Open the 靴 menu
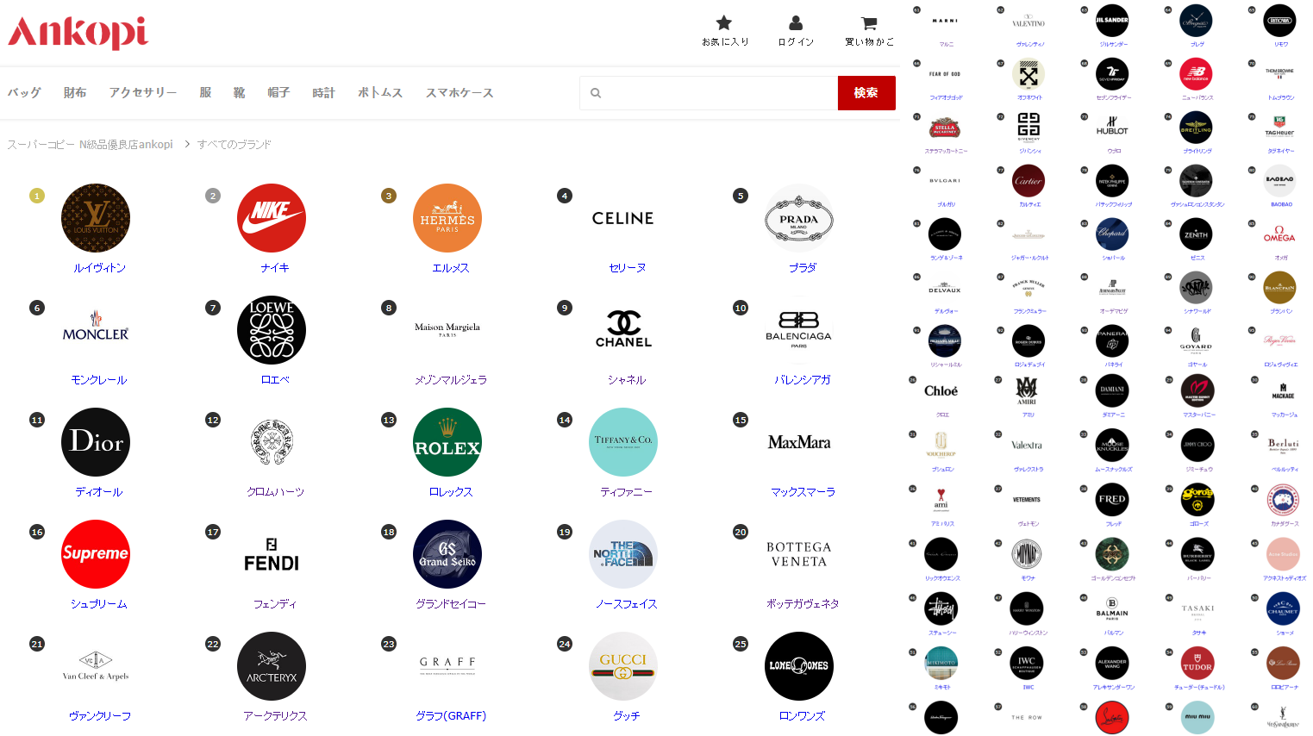 click(x=239, y=93)
